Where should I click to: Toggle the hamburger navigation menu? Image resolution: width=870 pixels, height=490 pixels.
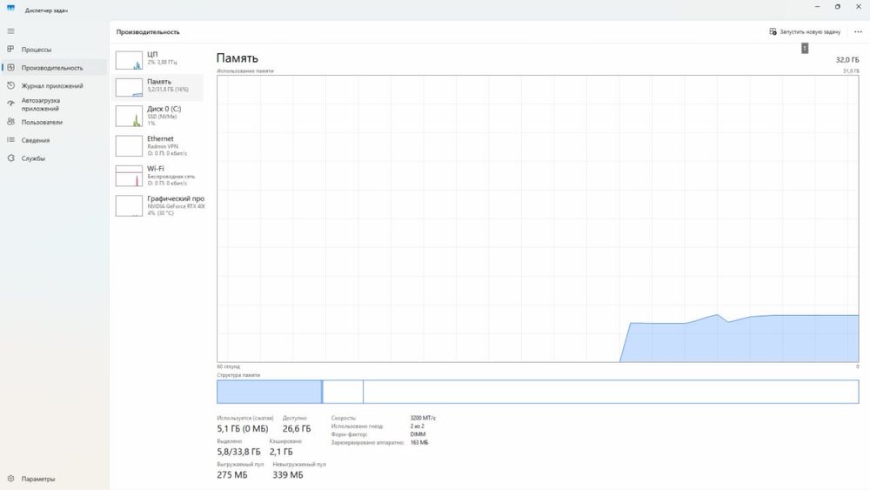pos(10,31)
